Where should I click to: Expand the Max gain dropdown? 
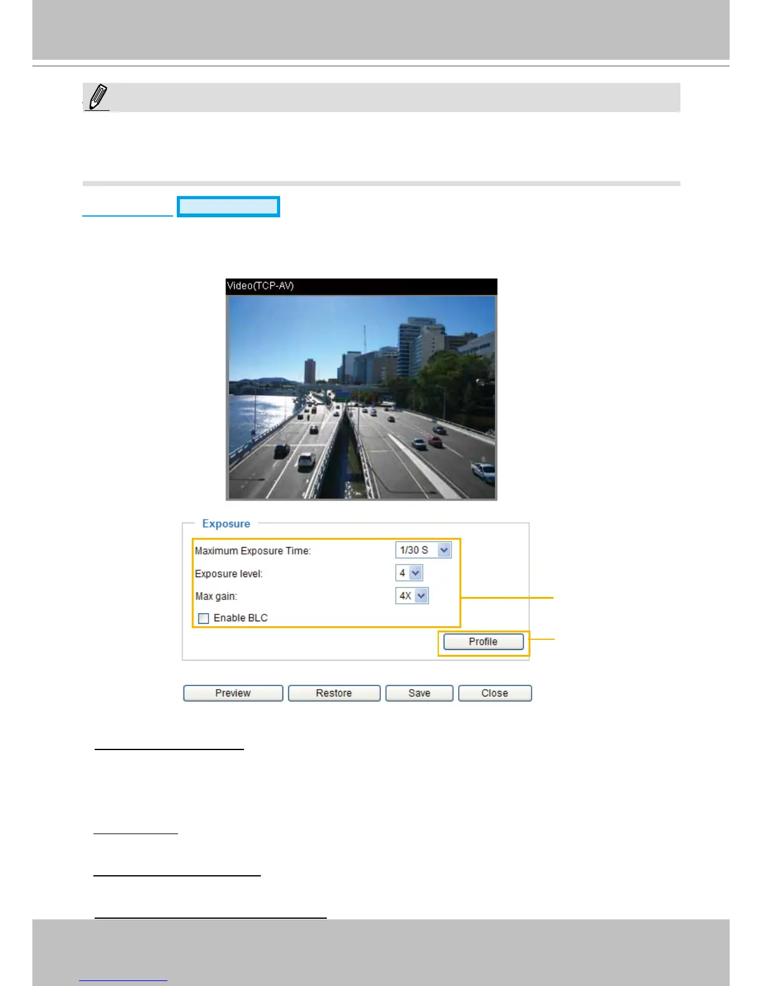point(412,596)
